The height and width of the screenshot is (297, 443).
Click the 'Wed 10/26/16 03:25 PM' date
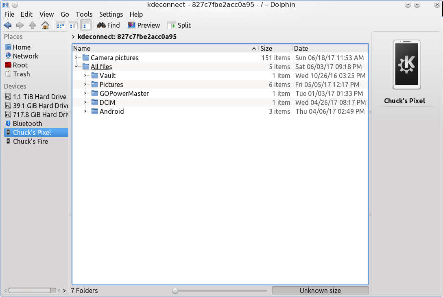(x=330, y=76)
